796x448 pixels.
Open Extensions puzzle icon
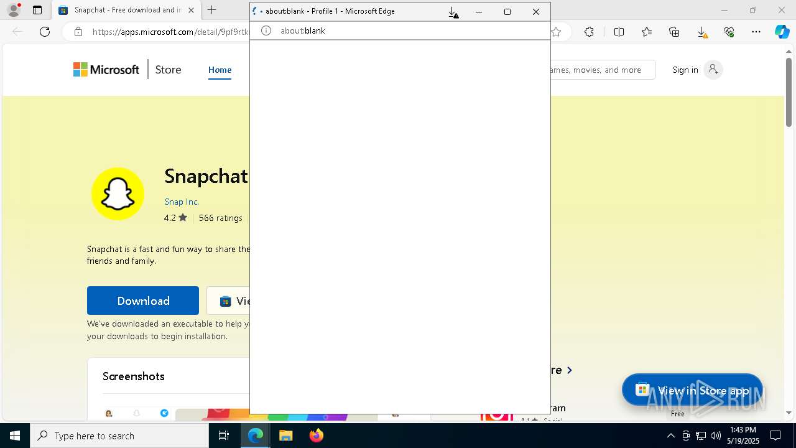point(589,32)
